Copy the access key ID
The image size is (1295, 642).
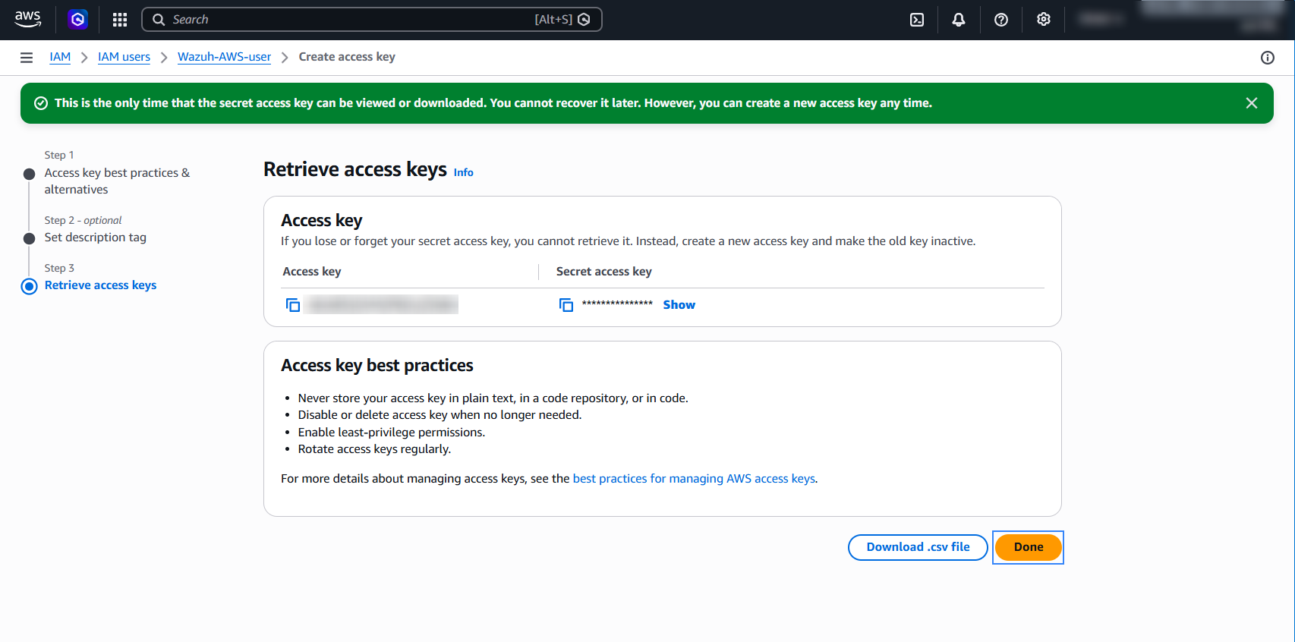click(293, 305)
